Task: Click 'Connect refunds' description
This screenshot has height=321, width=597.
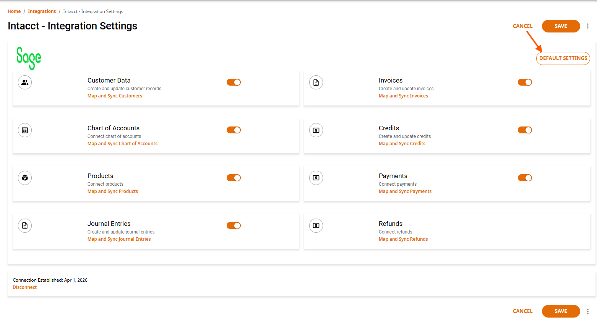Action: click(396, 232)
